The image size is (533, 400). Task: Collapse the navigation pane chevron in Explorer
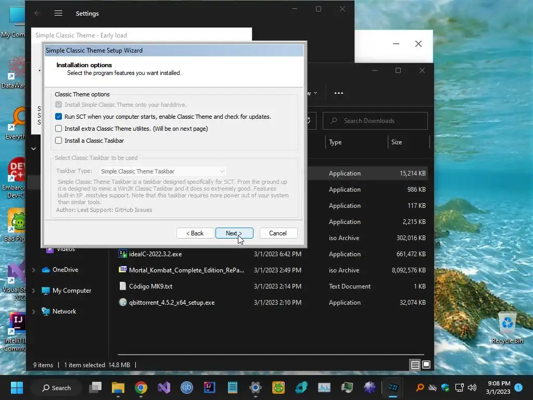click(x=33, y=148)
